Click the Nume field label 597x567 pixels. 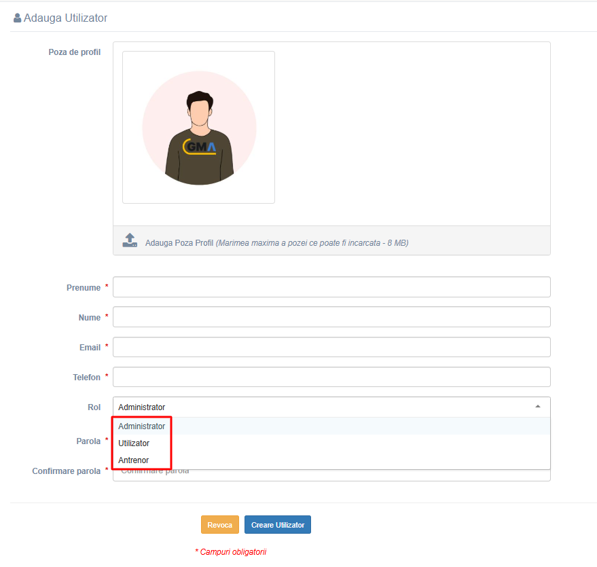pos(90,318)
